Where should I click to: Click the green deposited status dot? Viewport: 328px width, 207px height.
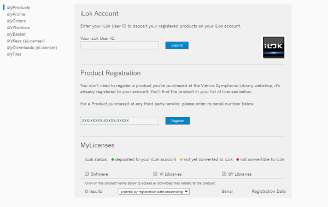point(113,160)
